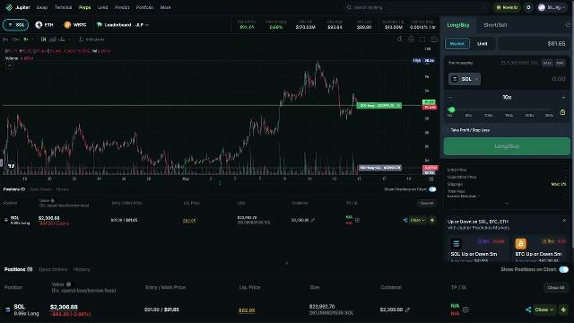Click share icon in smaller positions row
This screenshot has height=323, width=574.
(x=405, y=220)
